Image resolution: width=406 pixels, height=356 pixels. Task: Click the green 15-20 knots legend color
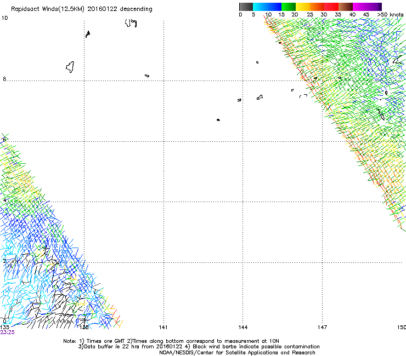[289, 7]
